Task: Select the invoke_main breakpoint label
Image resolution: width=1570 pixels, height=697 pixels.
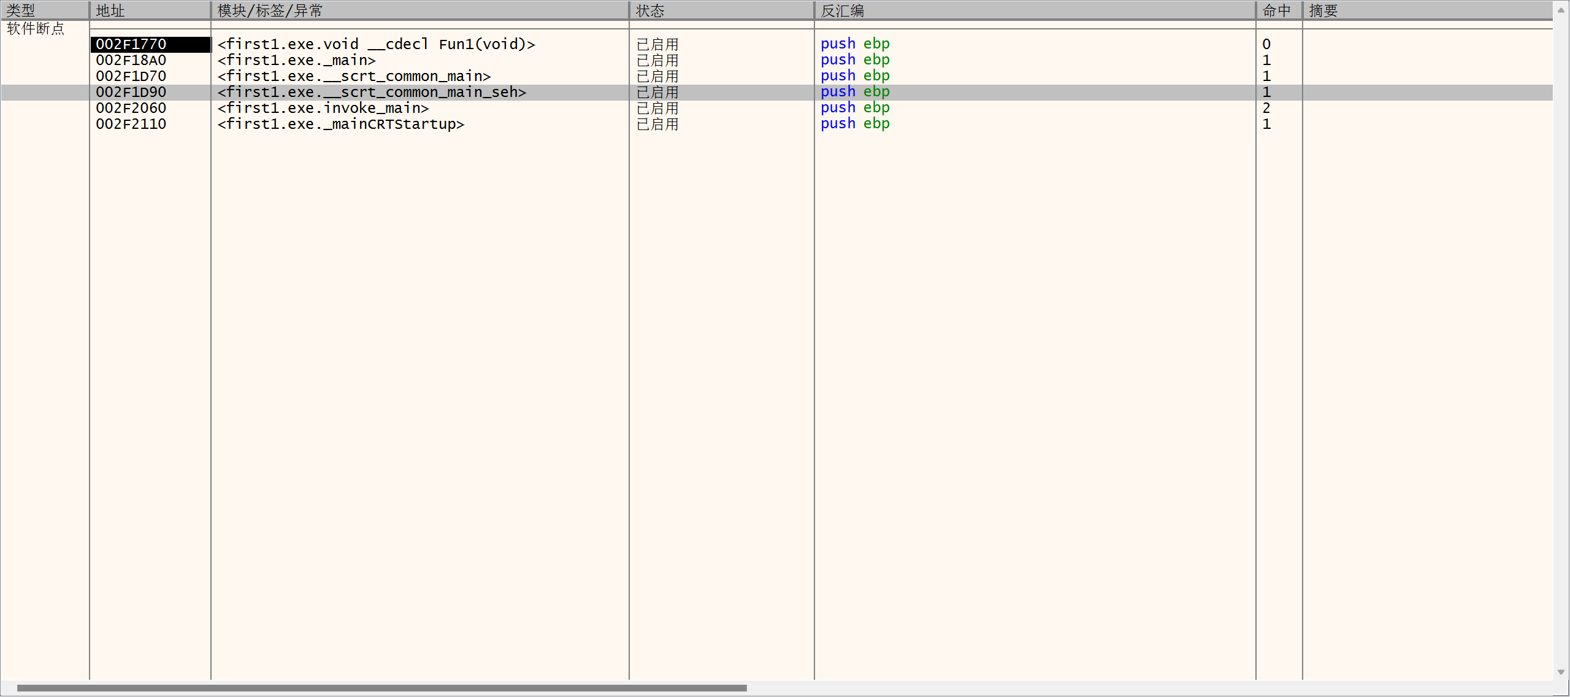Action: point(323,108)
